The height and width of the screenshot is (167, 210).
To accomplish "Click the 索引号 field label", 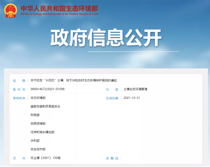I will (x=19, y=89).
